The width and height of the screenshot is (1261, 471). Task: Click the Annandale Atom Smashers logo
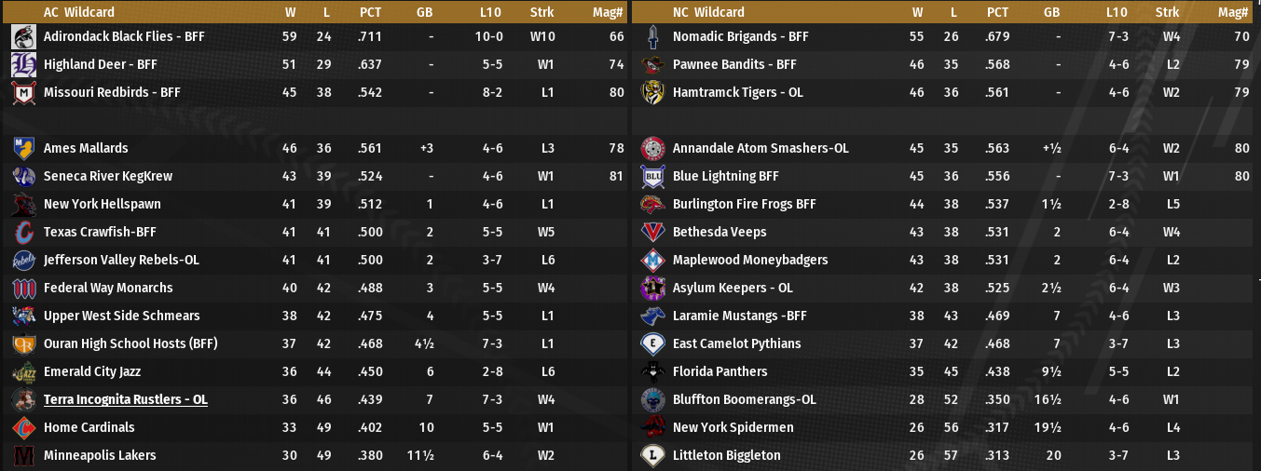tap(652, 149)
